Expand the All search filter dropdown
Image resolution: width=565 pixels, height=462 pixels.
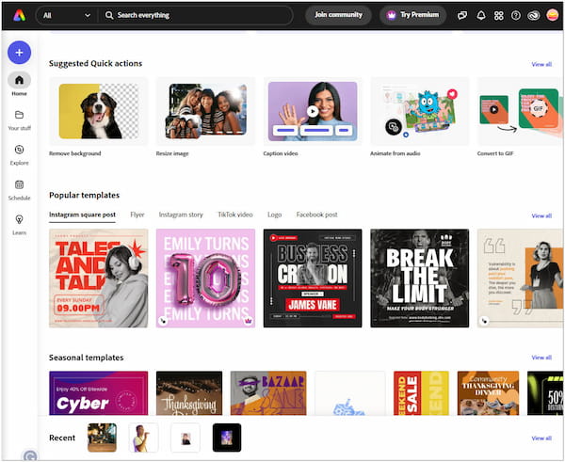[67, 16]
